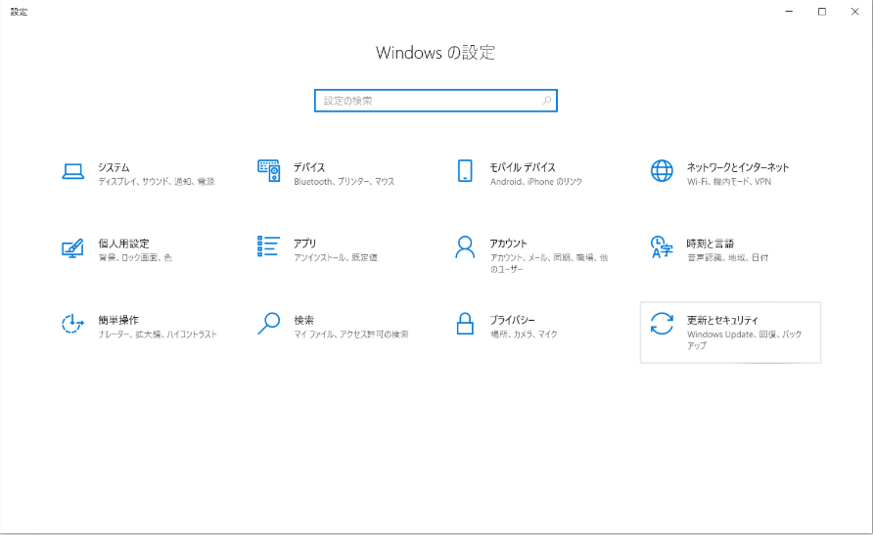This screenshot has height=535, width=873.
Task: Click the アカウント person icon
Action: pos(465,246)
